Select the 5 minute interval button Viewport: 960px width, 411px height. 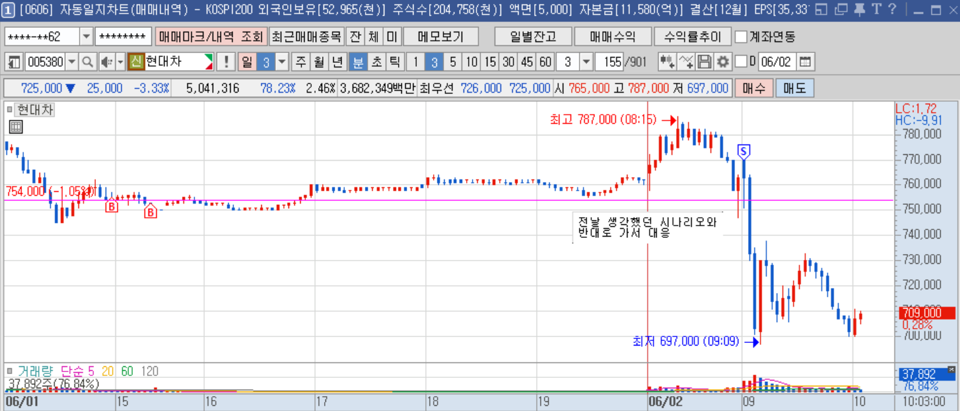click(x=452, y=62)
